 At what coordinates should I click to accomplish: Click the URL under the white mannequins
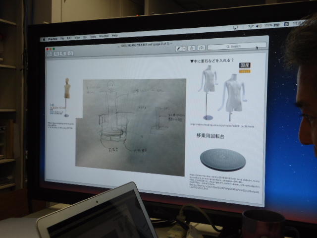click(222, 125)
